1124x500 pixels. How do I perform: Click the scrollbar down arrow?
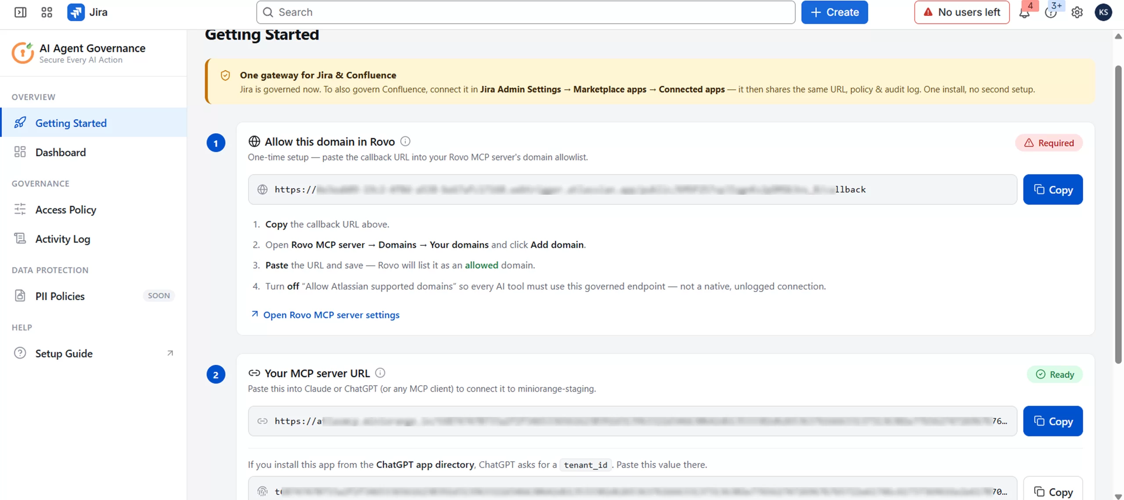coord(1118,496)
